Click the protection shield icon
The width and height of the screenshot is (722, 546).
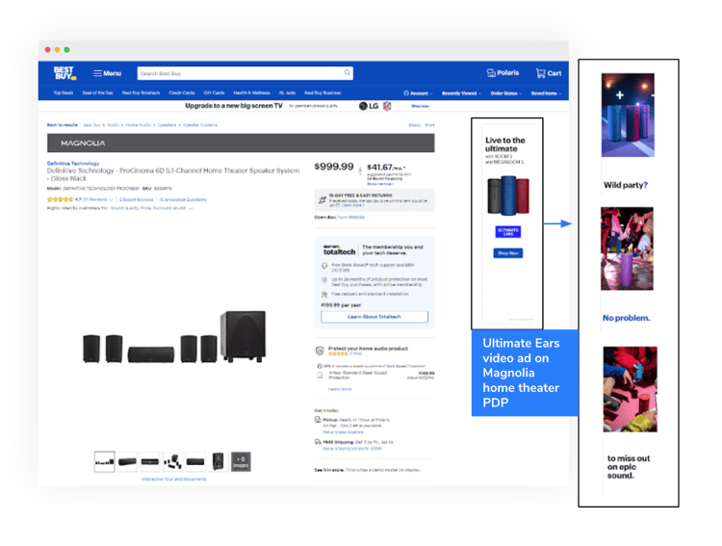[x=320, y=351]
